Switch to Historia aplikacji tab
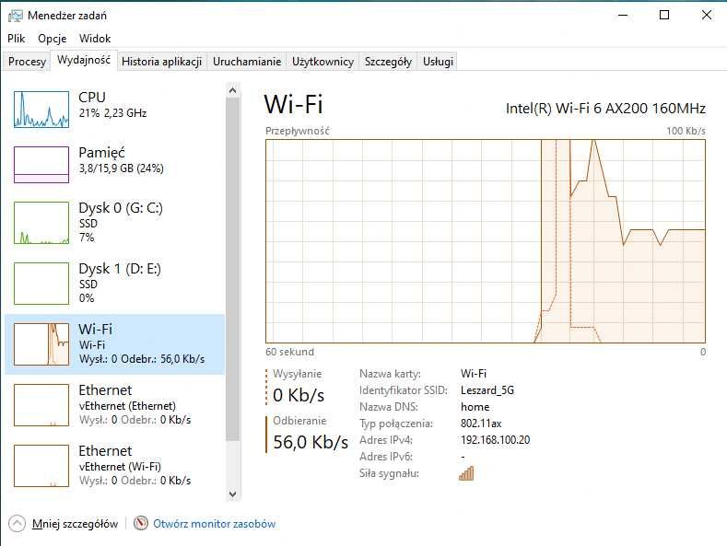This screenshot has height=546, width=727. tap(161, 61)
